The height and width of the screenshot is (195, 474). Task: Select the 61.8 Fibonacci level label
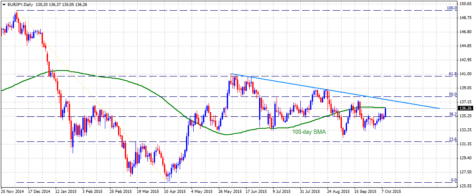click(x=452, y=74)
